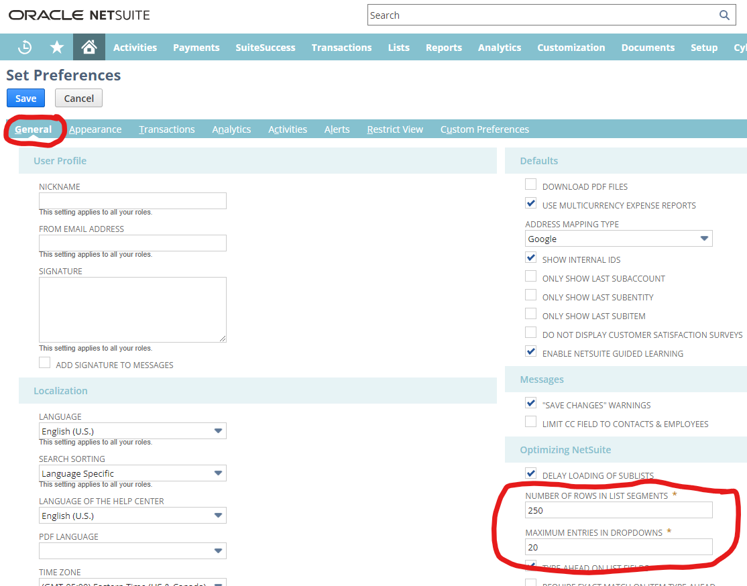Click inside the Signature text area
Viewport: 747px width, 586px height.
pos(133,310)
